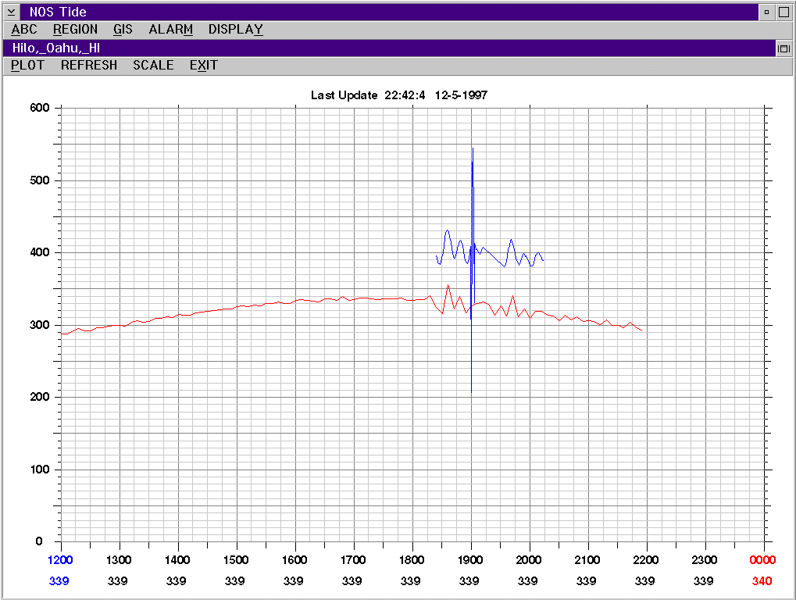Open the REGION menu
796x600 pixels.
pos(75,30)
